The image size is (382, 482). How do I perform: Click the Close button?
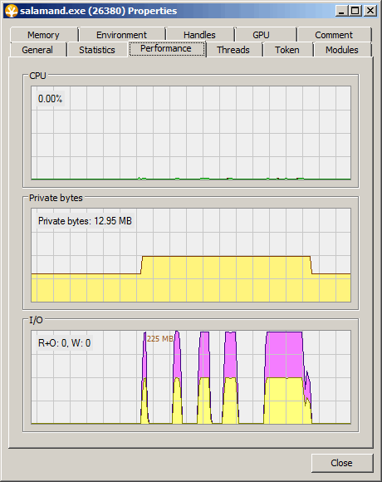pyautogui.click(x=342, y=463)
